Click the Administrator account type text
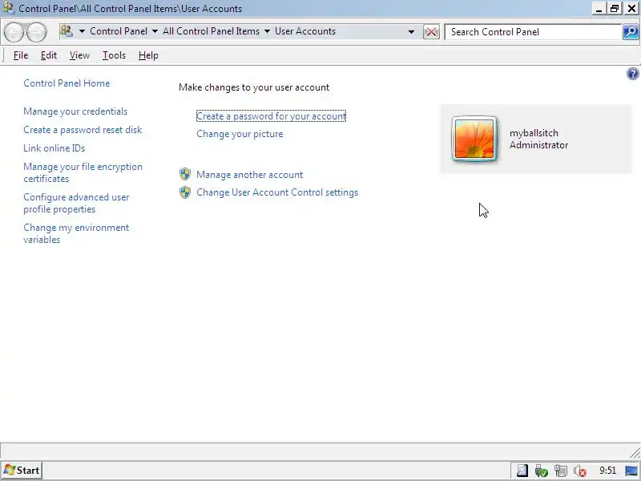 coord(538,145)
